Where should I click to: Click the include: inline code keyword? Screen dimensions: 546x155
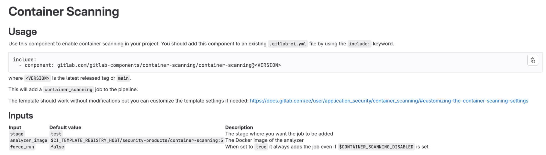pos(359,44)
